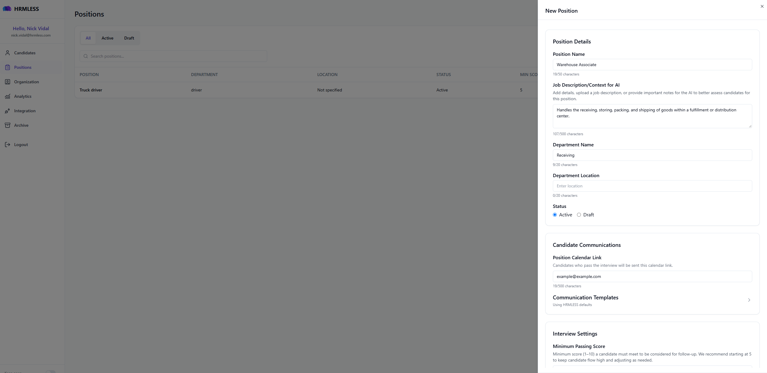This screenshot has height=373, width=767.
Task: Click the STATUS column header
Action: pos(443,75)
